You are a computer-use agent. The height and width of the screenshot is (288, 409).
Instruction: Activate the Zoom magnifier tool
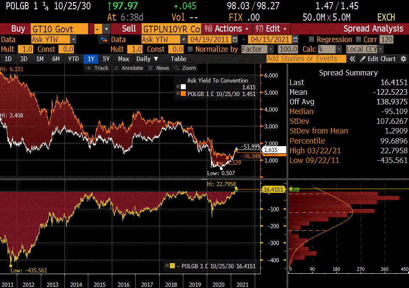coord(185,68)
